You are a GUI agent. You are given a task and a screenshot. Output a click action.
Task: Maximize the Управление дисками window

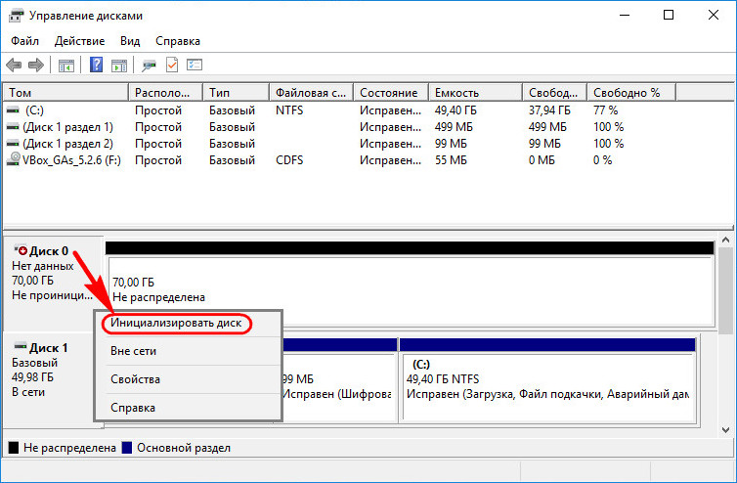click(x=669, y=15)
